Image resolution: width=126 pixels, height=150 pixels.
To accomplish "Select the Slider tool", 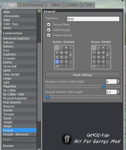I will (19, 12).
